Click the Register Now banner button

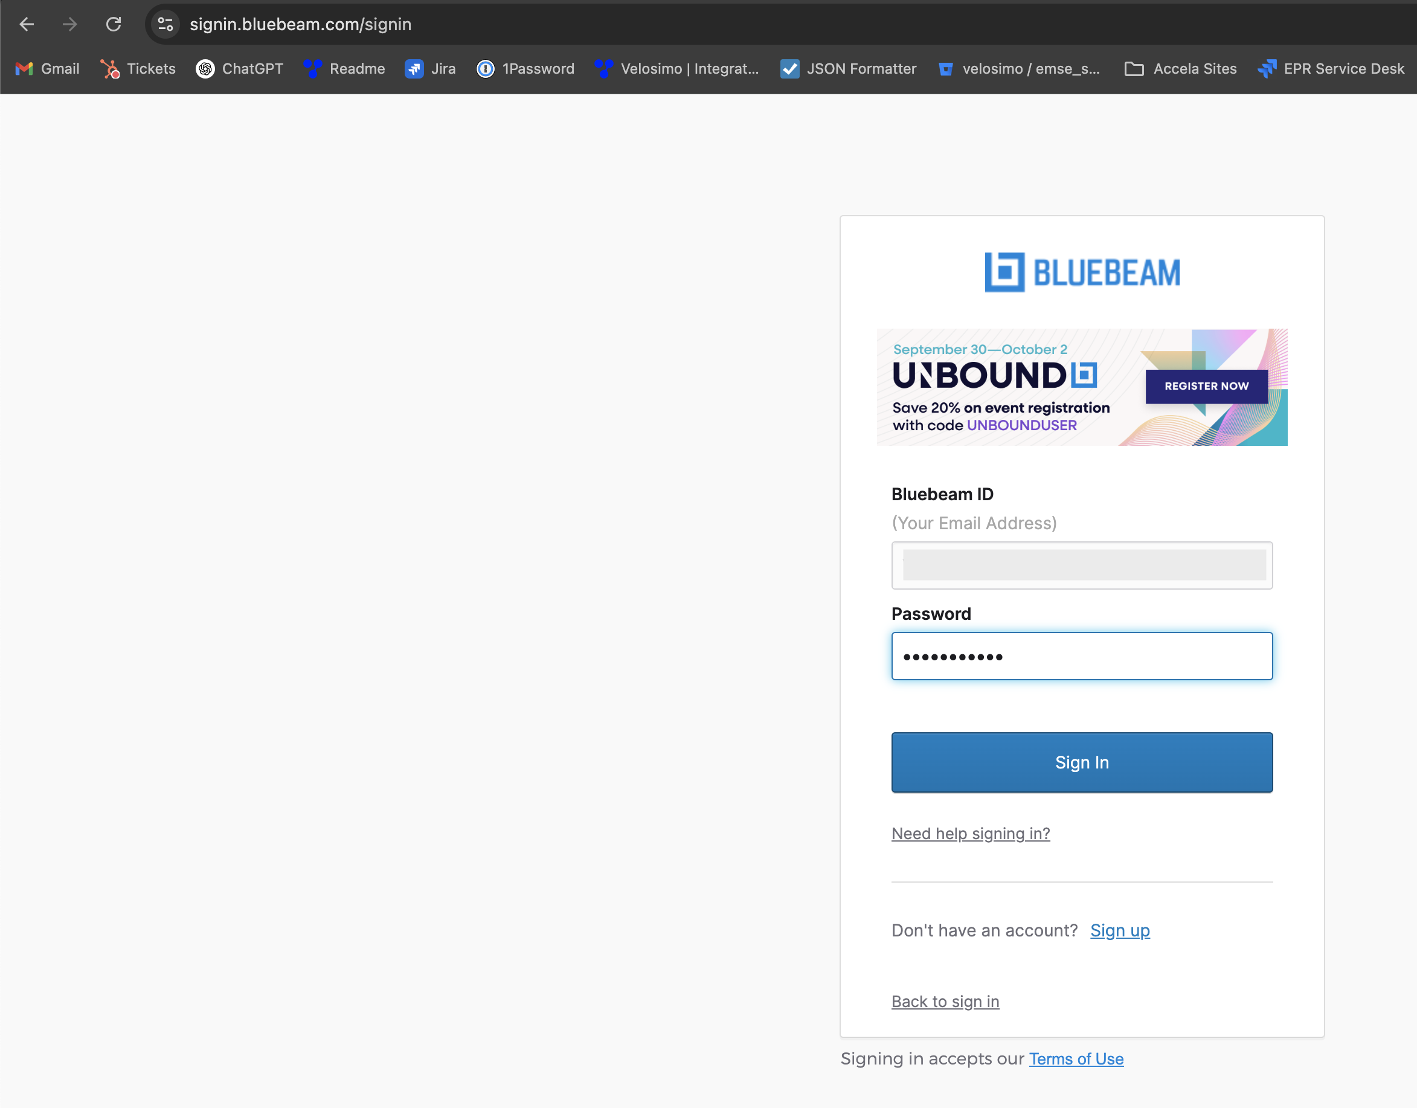(x=1207, y=386)
